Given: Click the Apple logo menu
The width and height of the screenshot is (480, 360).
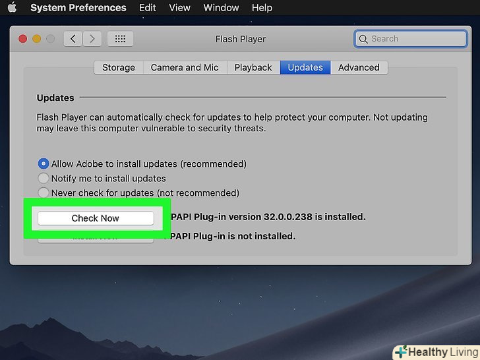Looking at the screenshot, I should (11, 8).
